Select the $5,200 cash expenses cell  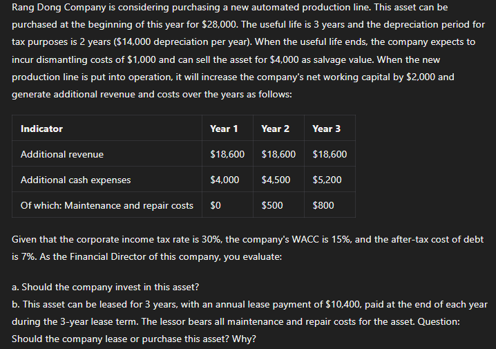click(327, 180)
